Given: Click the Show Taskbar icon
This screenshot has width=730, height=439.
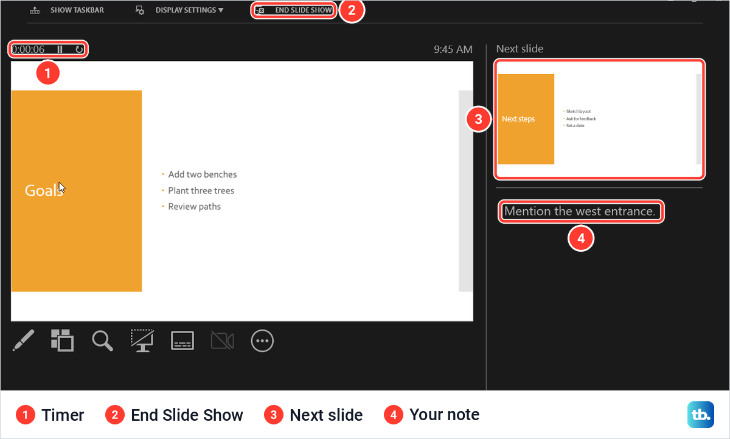Looking at the screenshot, I should pyautogui.click(x=35, y=10).
